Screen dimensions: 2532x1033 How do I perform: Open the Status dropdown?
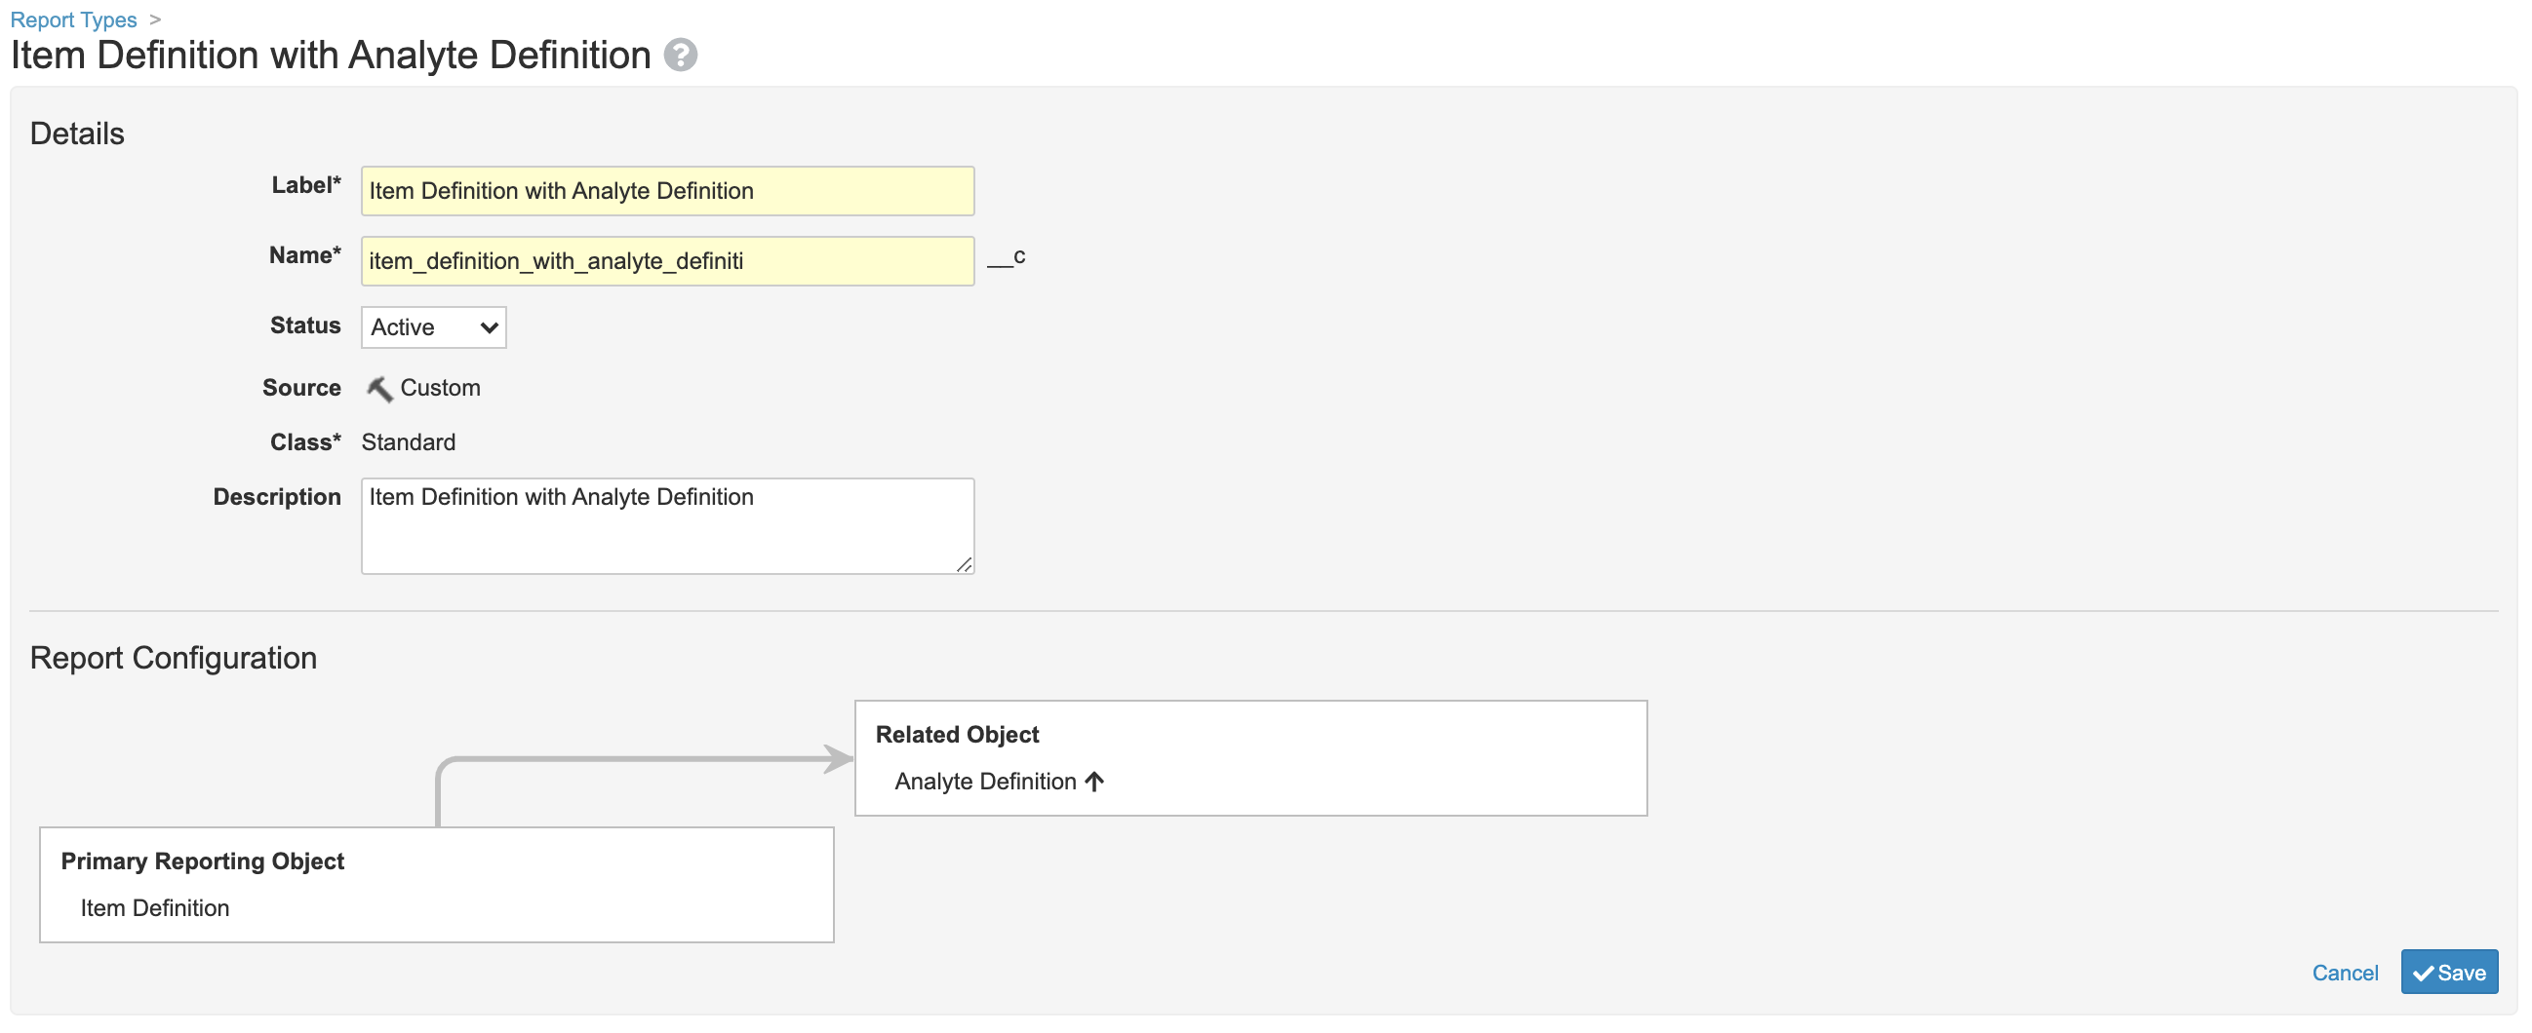click(433, 327)
